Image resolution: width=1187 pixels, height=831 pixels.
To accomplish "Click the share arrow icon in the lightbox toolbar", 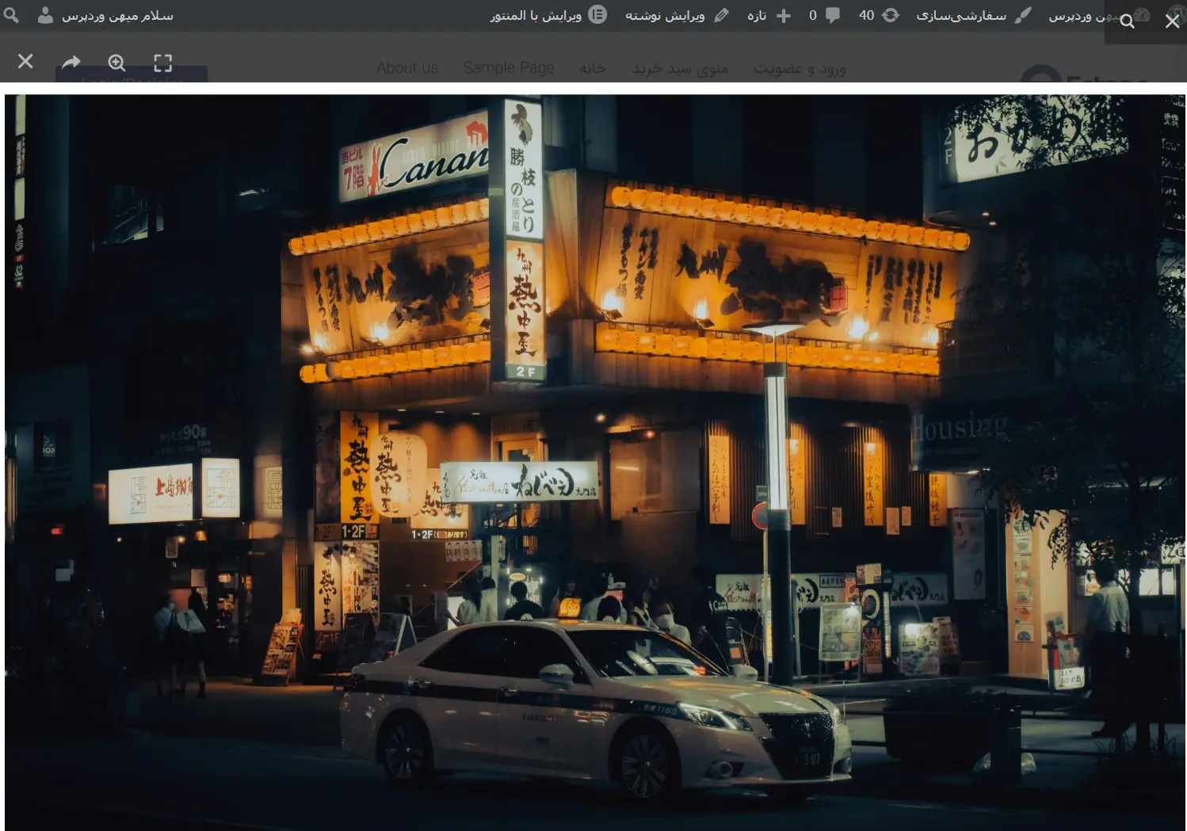I will (x=71, y=62).
